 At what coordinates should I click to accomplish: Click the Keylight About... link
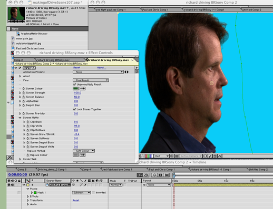click(102, 68)
